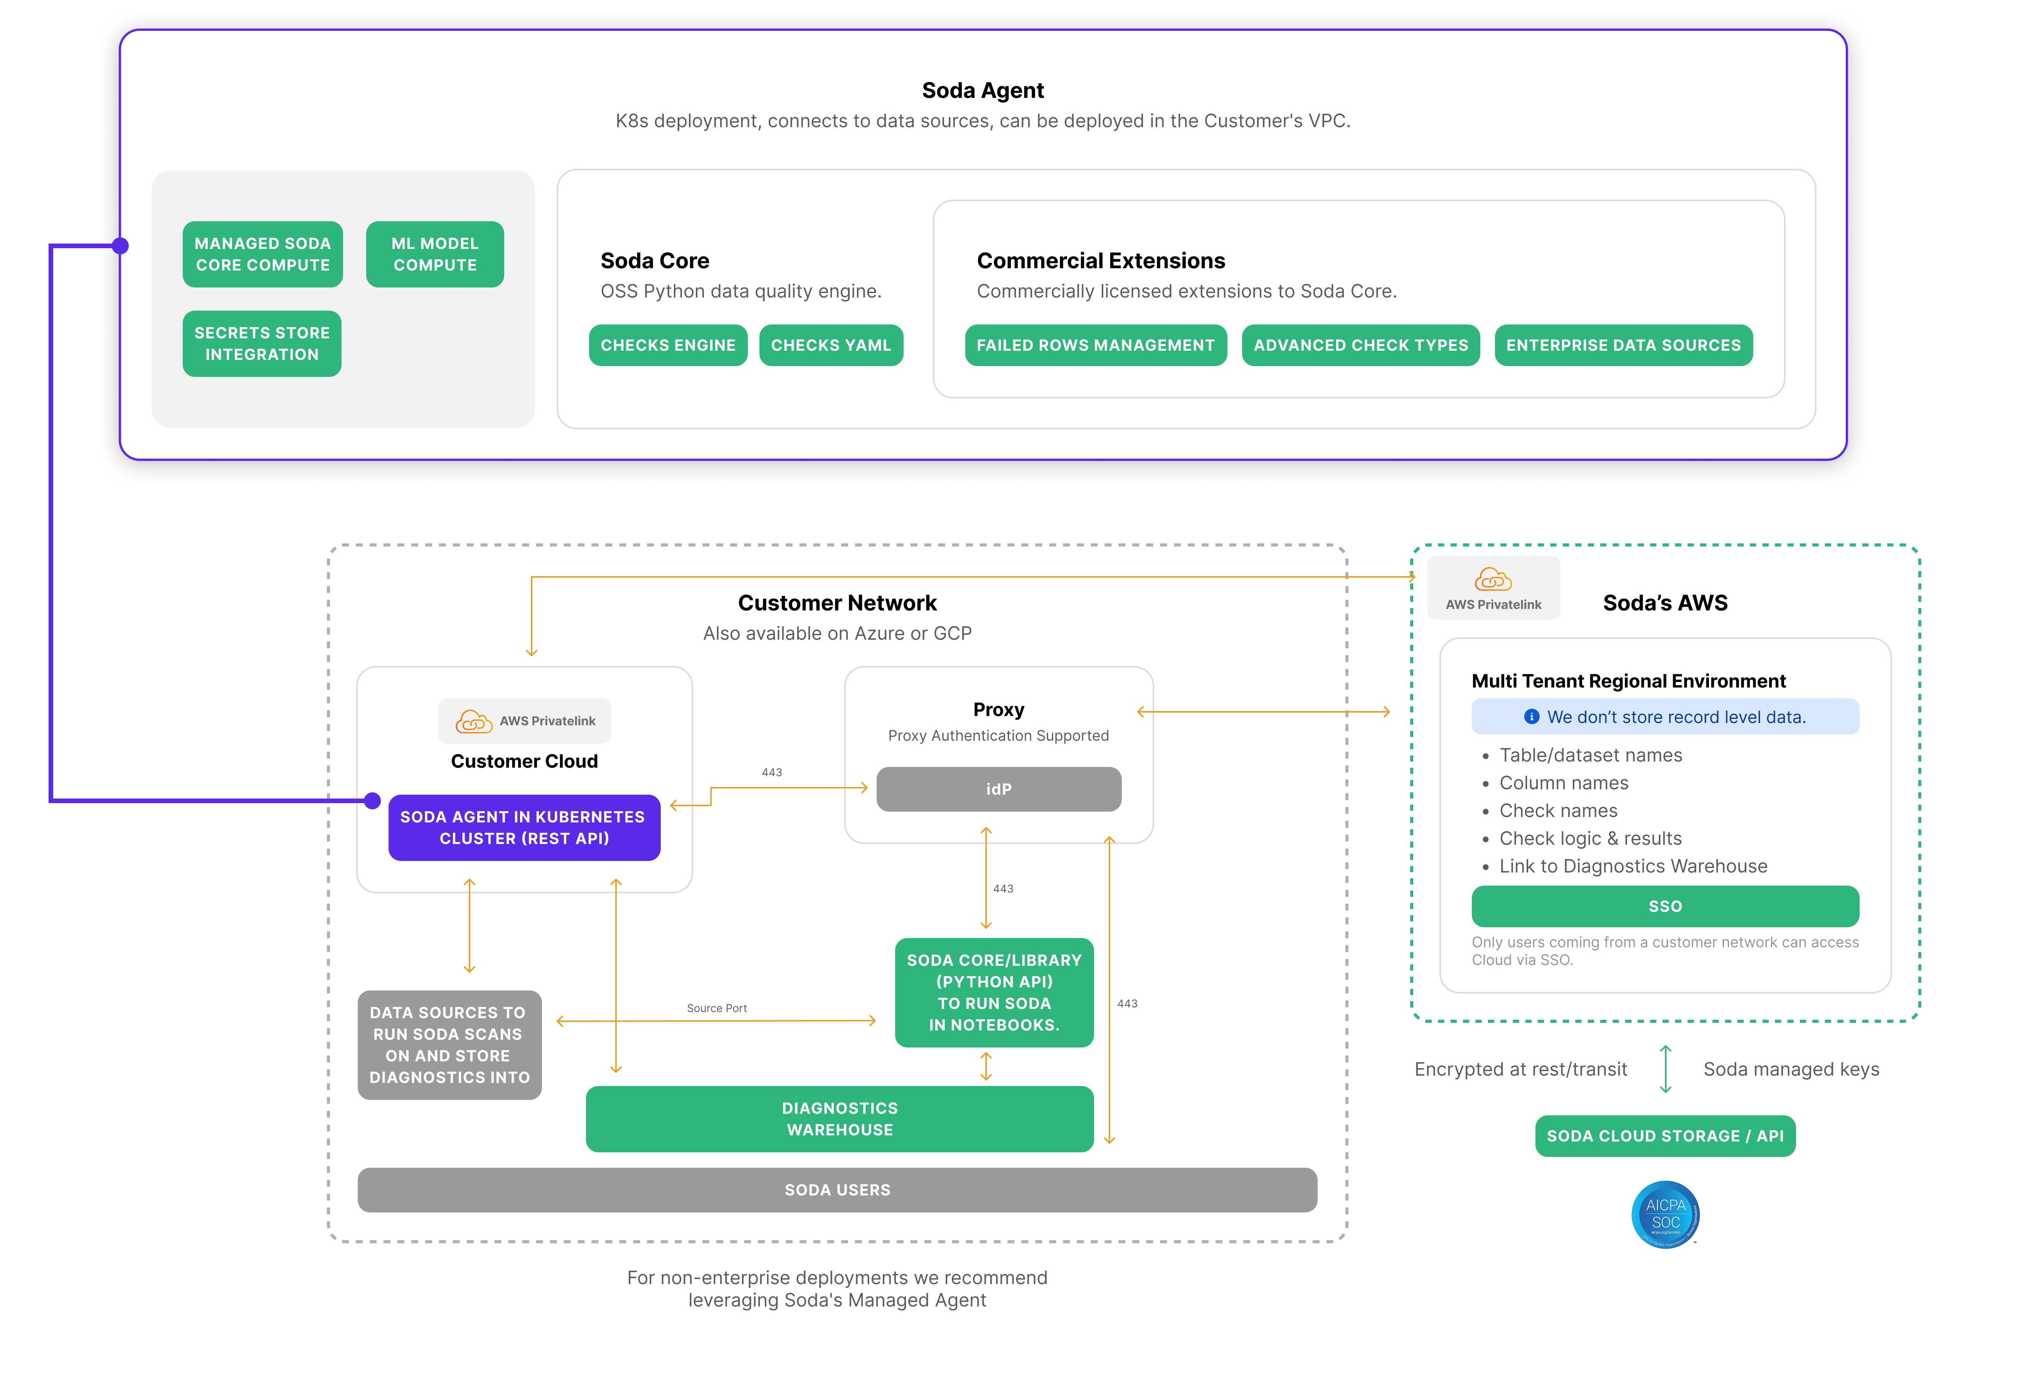The width and height of the screenshot is (2020, 1382).
Task: Click the green vertical arrow above Soda Cloud Storage
Action: click(x=1665, y=1068)
